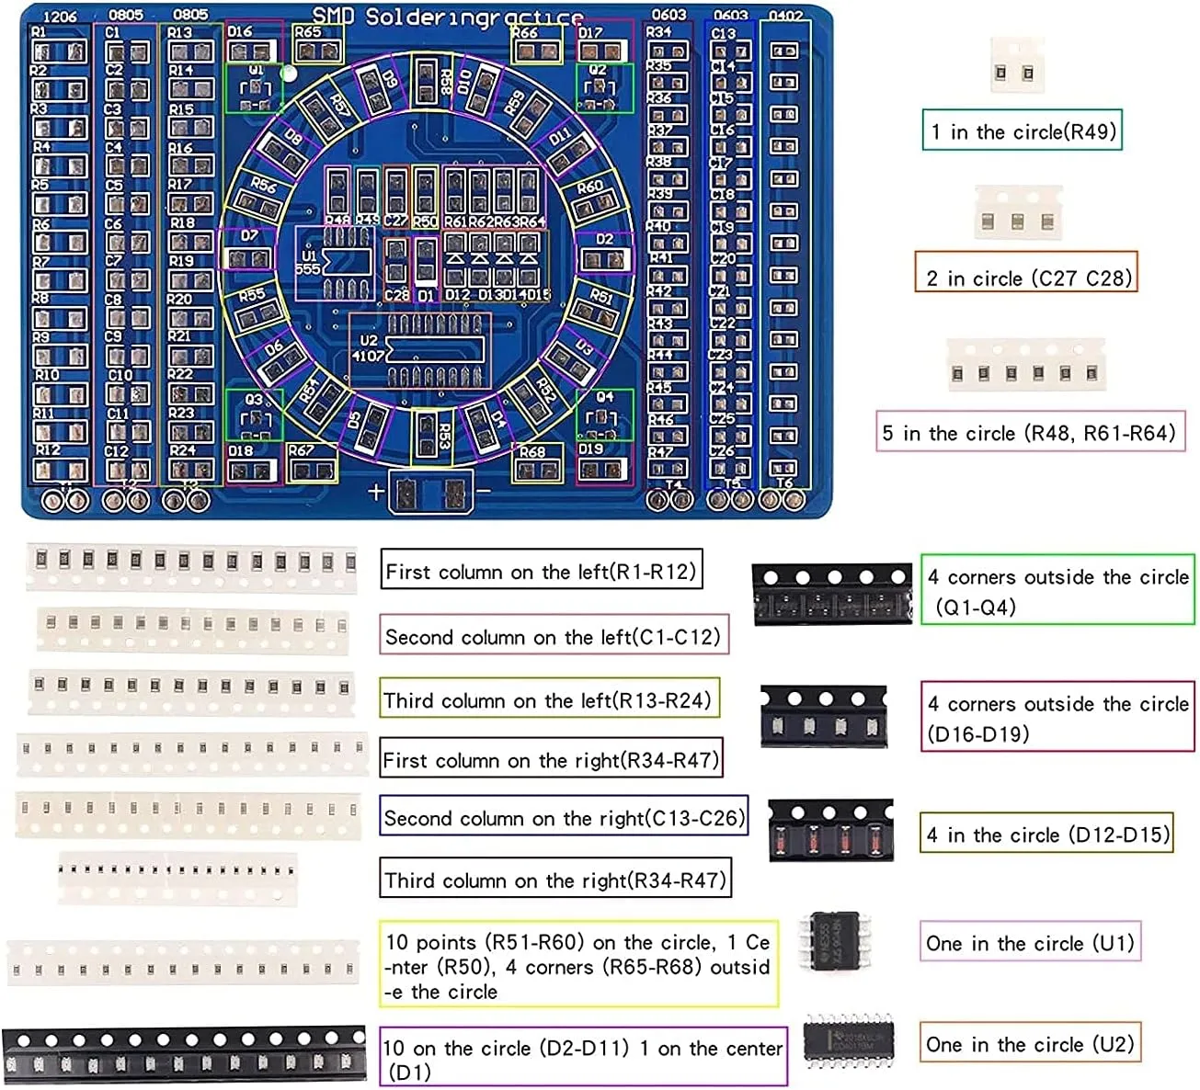Click the two-piece strip above R49 label
1200x1090 pixels.
pyautogui.click(x=1016, y=66)
